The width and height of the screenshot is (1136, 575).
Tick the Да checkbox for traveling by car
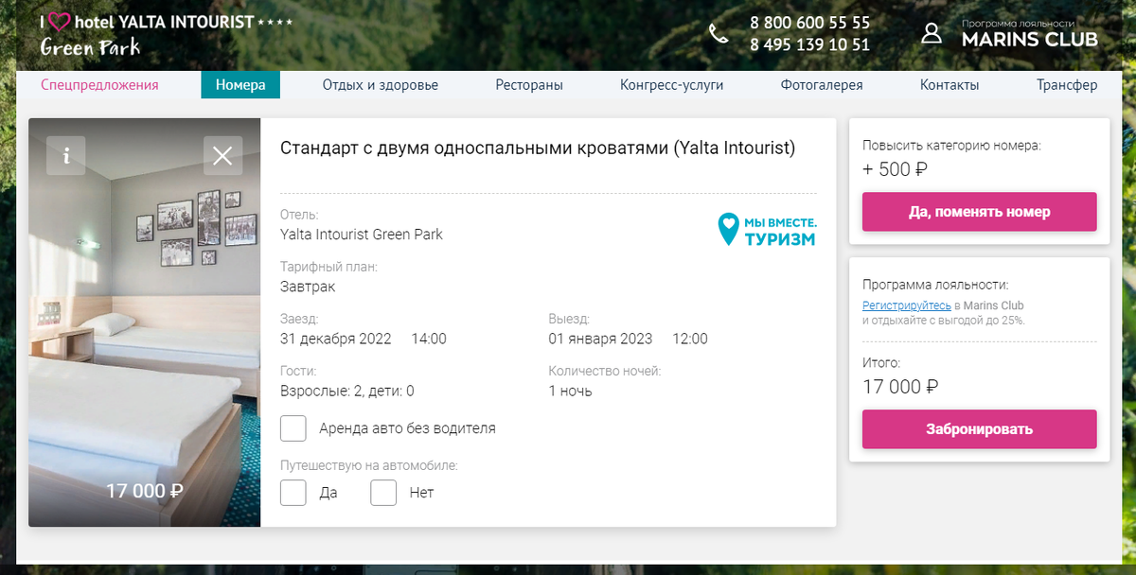(293, 493)
